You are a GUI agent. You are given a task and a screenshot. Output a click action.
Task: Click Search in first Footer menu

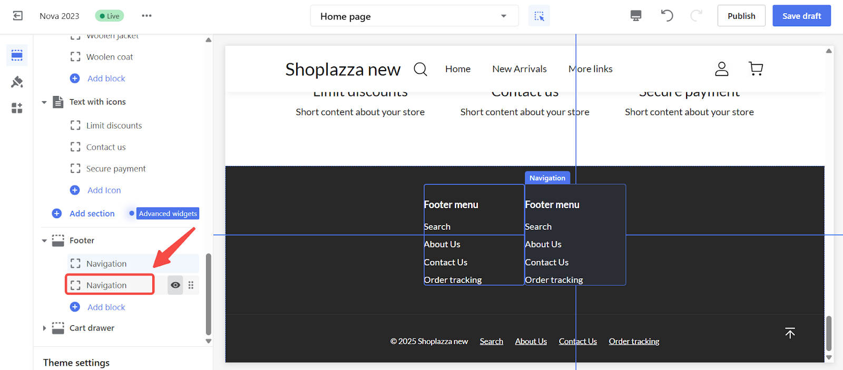click(x=437, y=227)
